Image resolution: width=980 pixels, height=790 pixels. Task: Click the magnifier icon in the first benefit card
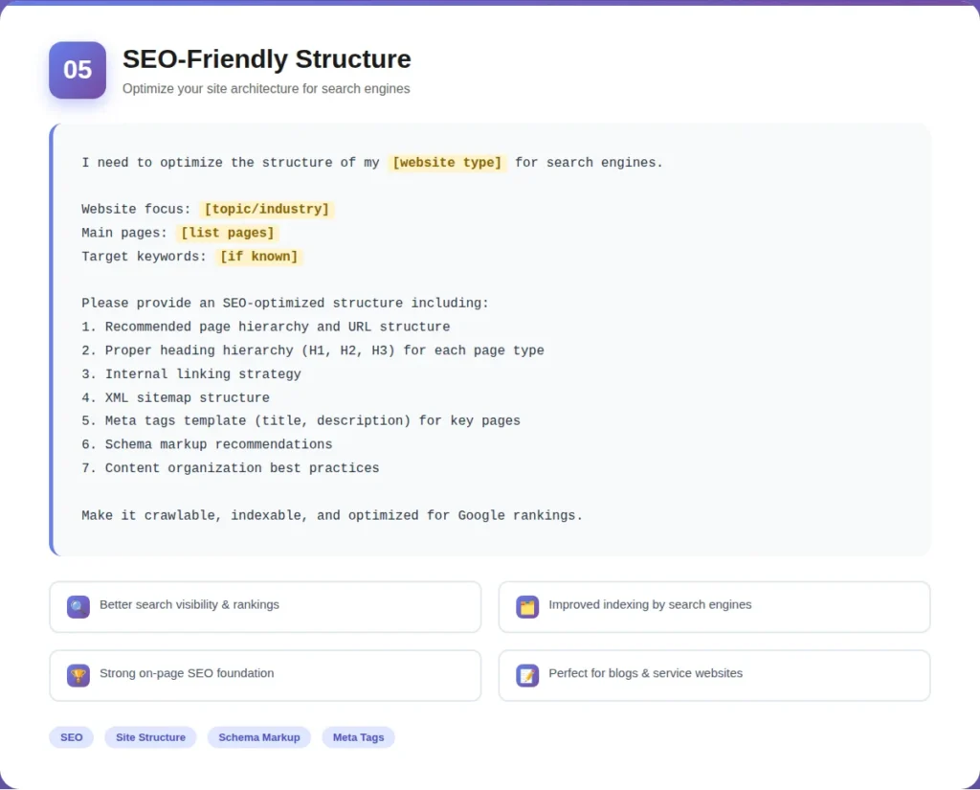click(78, 606)
